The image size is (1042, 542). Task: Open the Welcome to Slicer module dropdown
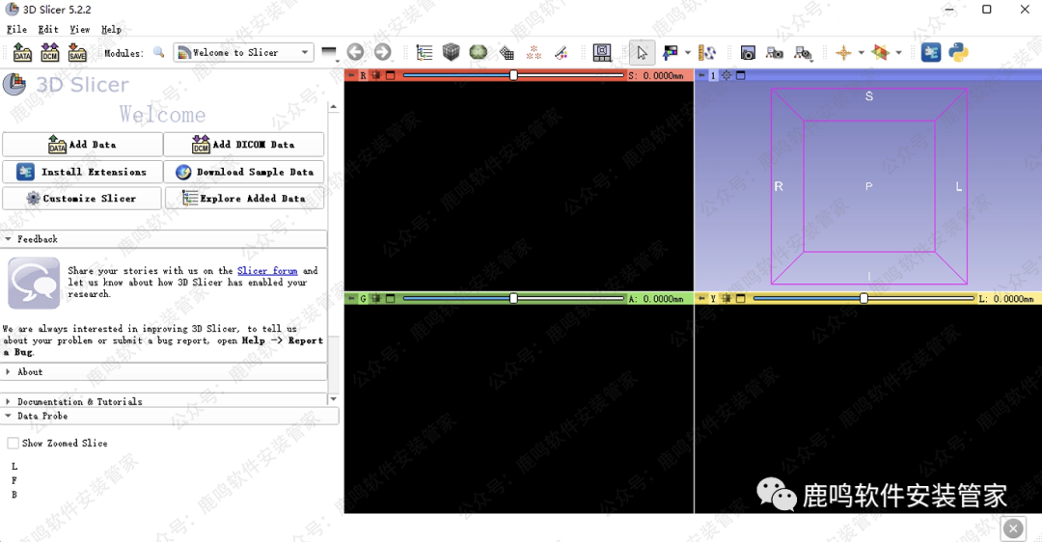click(243, 53)
